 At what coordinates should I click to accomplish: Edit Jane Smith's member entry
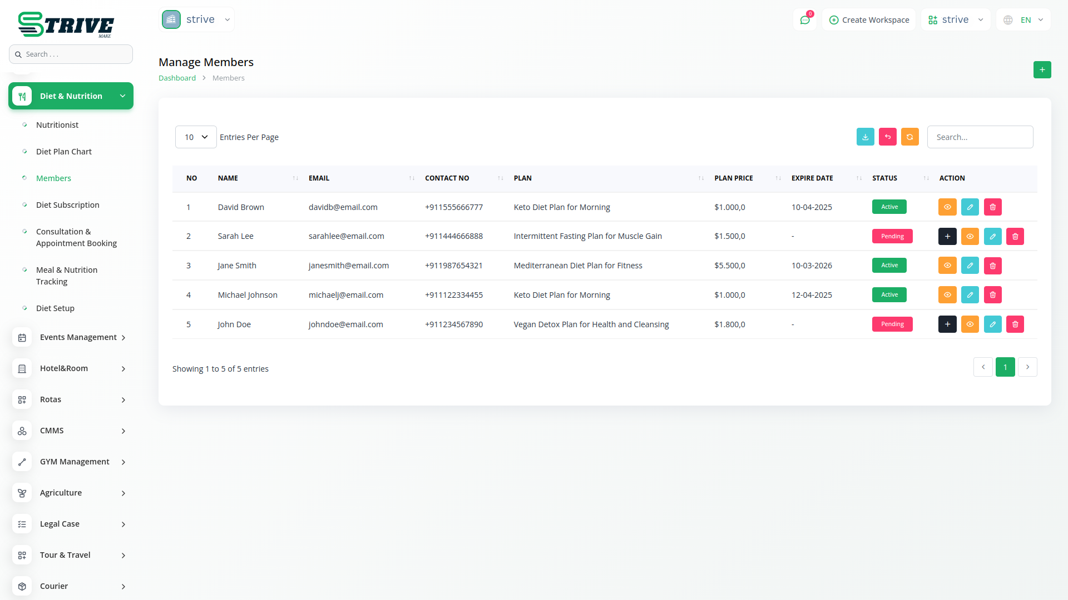pyautogui.click(x=970, y=266)
